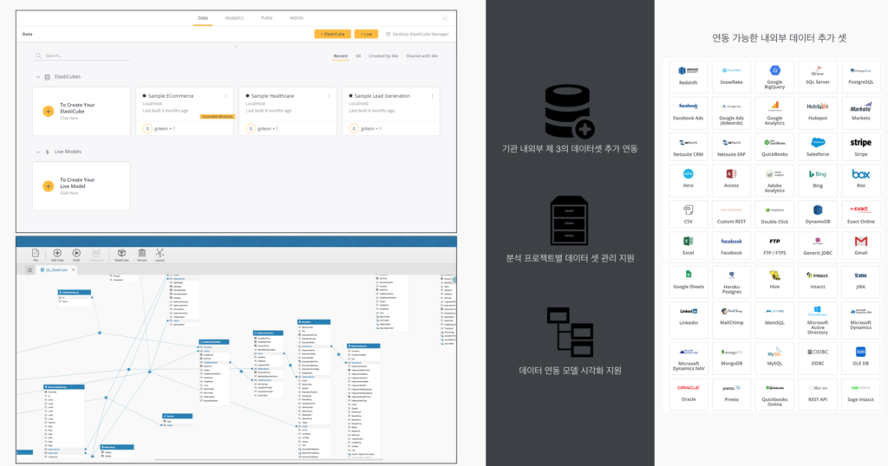
Task: Click the Salesforce connector tile
Action: coord(818,148)
